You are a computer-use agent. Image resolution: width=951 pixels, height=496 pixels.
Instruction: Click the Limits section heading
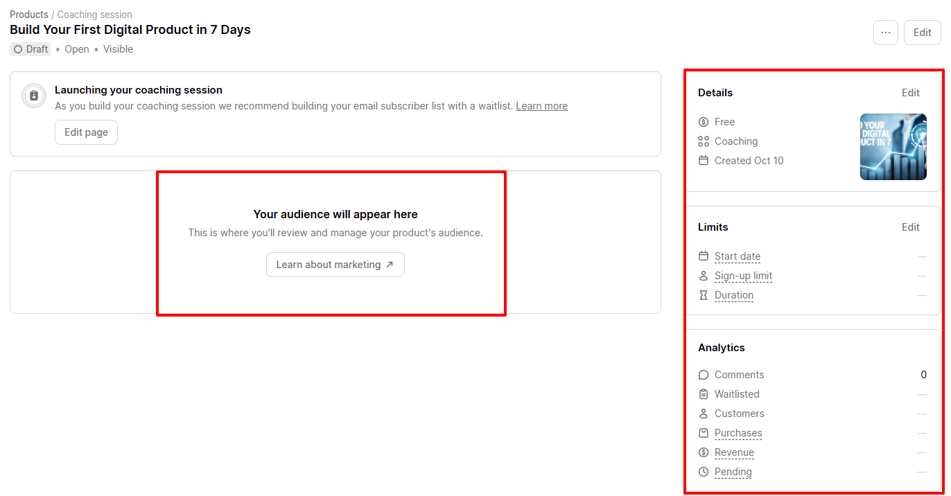pos(713,227)
